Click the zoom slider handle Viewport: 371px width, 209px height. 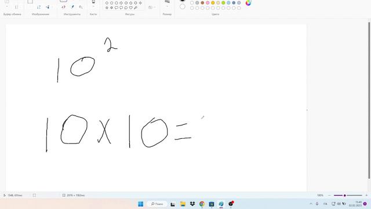(345, 195)
